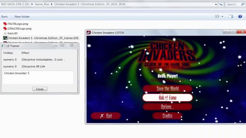Click the Hotkey column header in trainer
Screen dimensions: 246x138
click(8, 53)
